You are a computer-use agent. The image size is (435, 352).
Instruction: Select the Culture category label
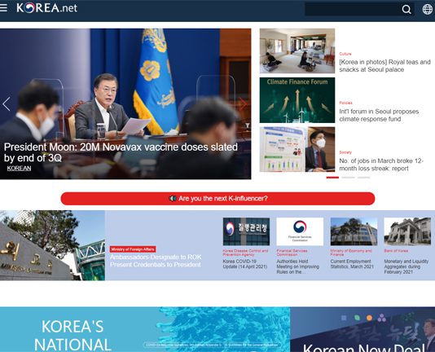345,54
